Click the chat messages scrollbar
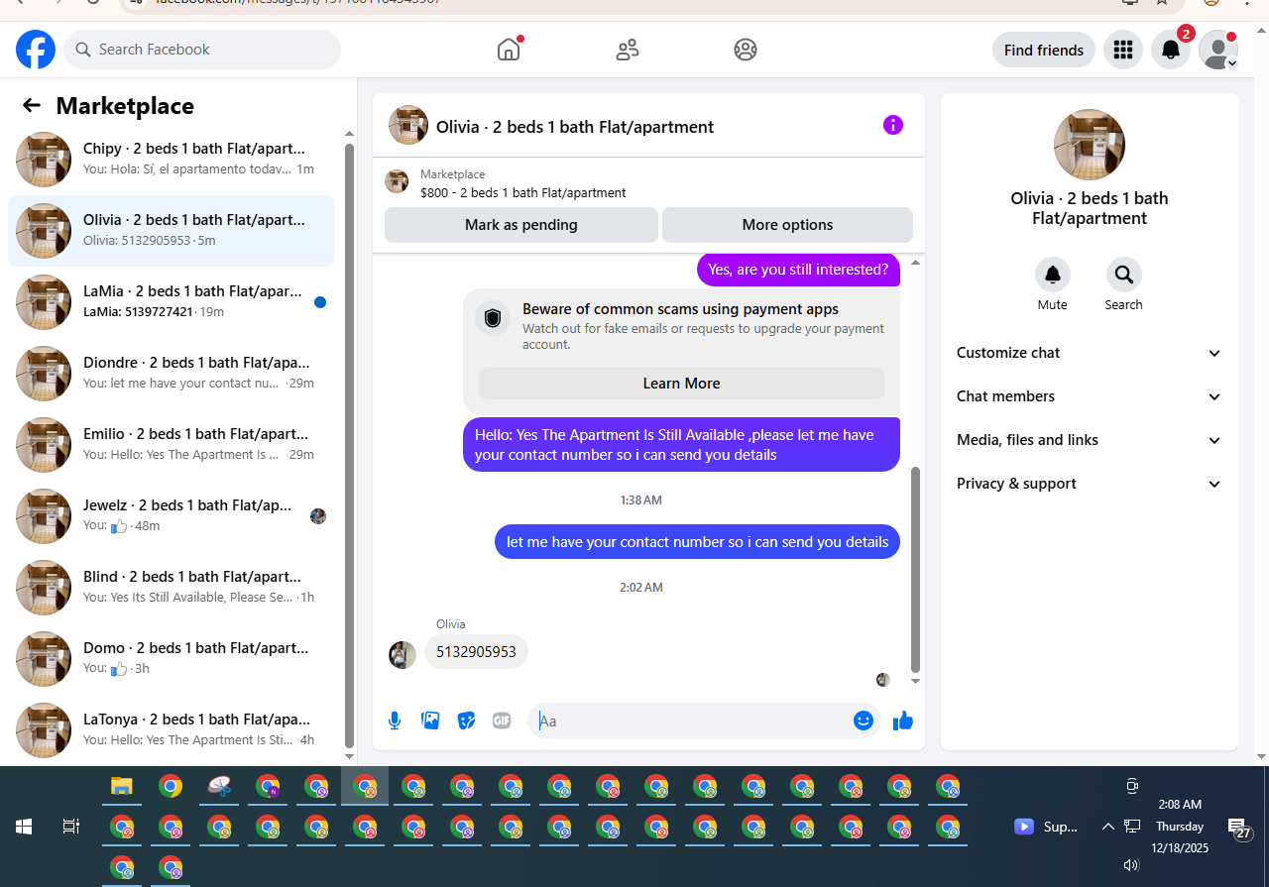1269x887 pixels. coord(915,570)
